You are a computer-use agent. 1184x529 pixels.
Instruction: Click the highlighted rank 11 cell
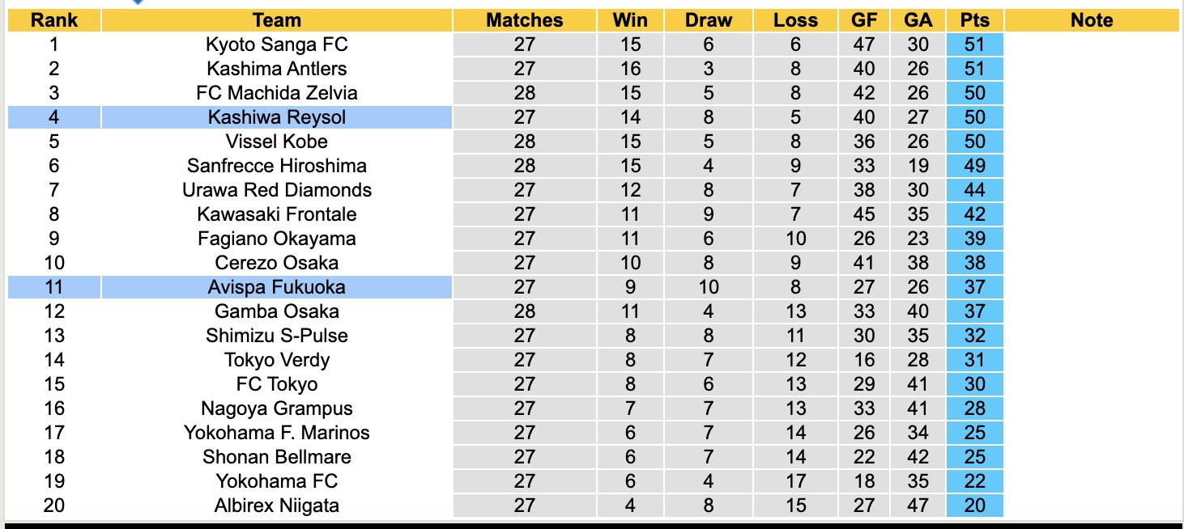(54, 287)
